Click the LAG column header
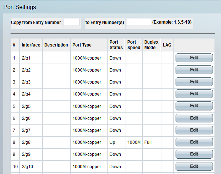This screenshot has height=174, width=221. 167,45
